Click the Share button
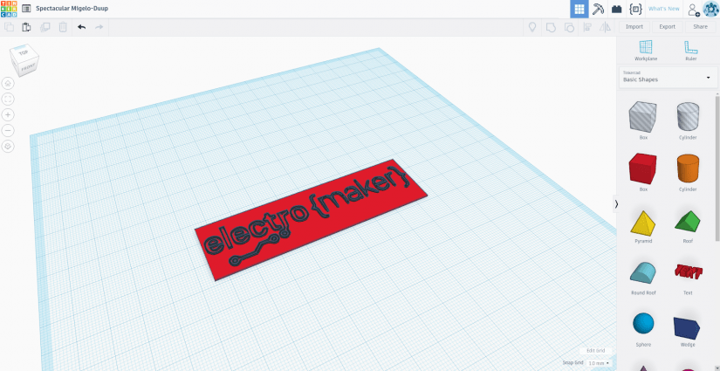The width and height of the screenshot is (720, 371). tap(700, 27)
